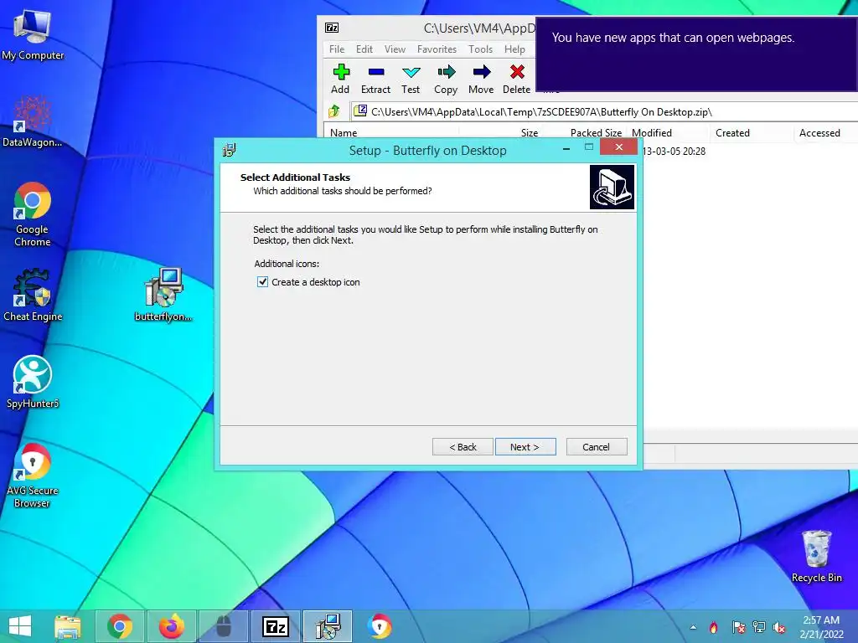Show hidden tray icons arrow
Screen dimensions: 858x643
click(x=693, y=627)
